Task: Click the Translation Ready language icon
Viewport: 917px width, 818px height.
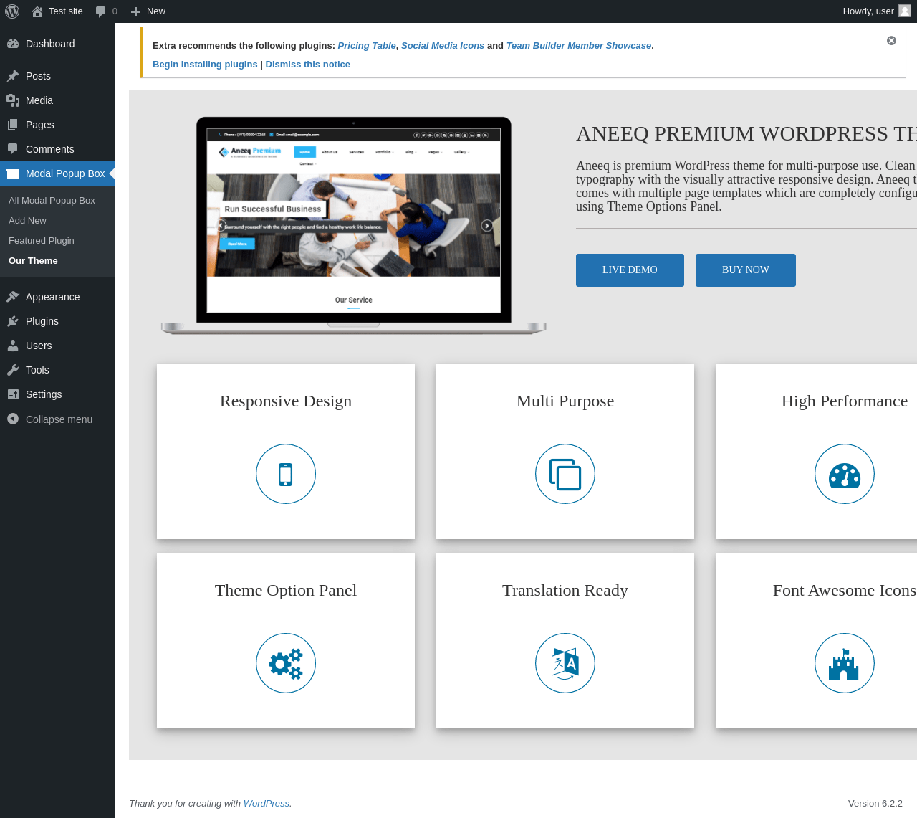Action: pos(565,663)
